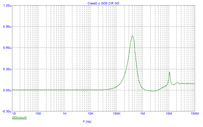
Task: Click the 0.90u y-axis label
Action: click(x=7, y=27)
